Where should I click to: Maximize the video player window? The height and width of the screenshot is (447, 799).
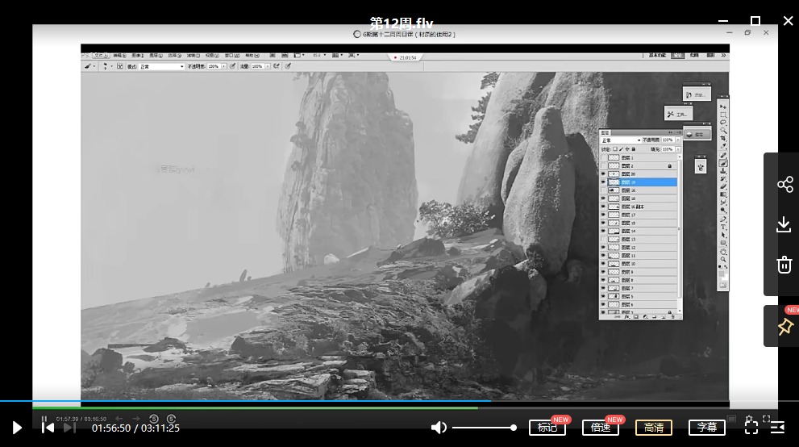click(755, 21)
